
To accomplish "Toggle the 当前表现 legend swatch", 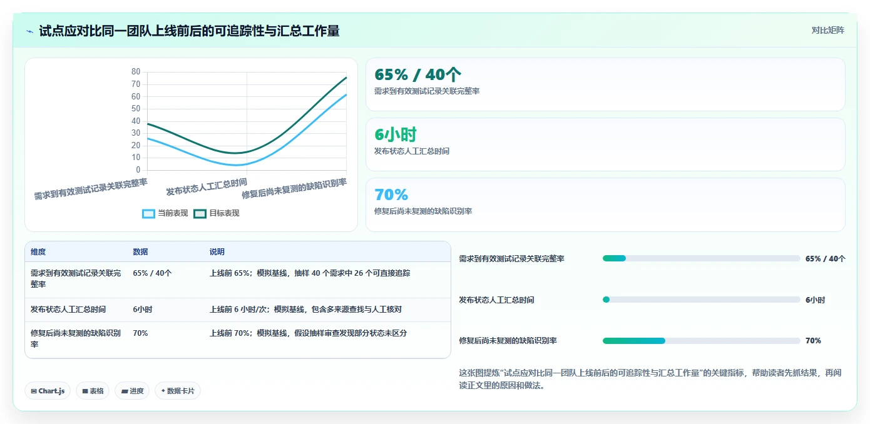I will (148, 213).
